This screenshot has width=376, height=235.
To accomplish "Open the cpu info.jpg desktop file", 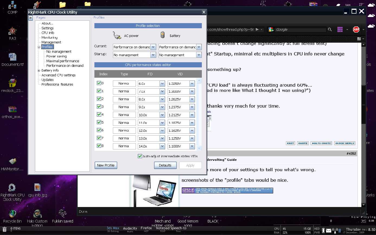I will coord(37,190).
